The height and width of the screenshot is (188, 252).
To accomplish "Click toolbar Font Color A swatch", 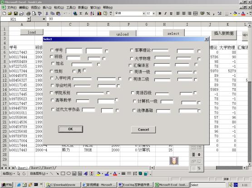I will point(243,14).
